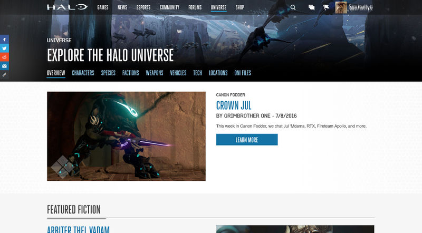Go to the Esports menu item

[144, 8]
